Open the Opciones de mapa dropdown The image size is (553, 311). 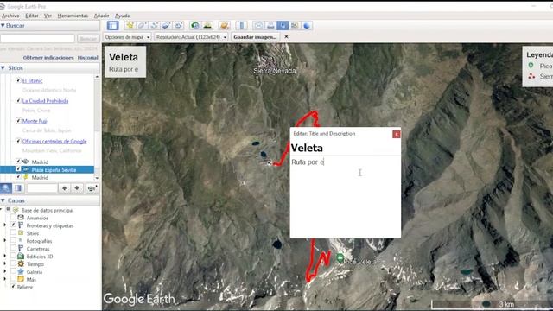pyautogui.click(x=127, y=37)
